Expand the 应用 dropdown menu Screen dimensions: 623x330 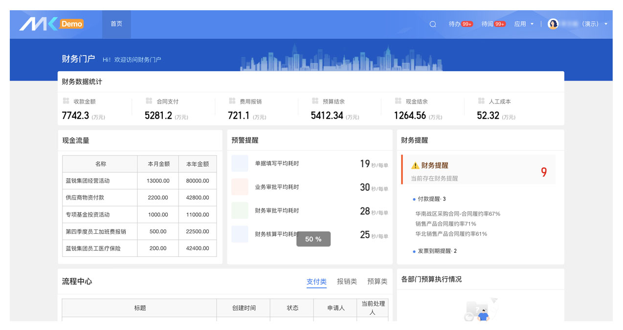click(x=524, y=24)
